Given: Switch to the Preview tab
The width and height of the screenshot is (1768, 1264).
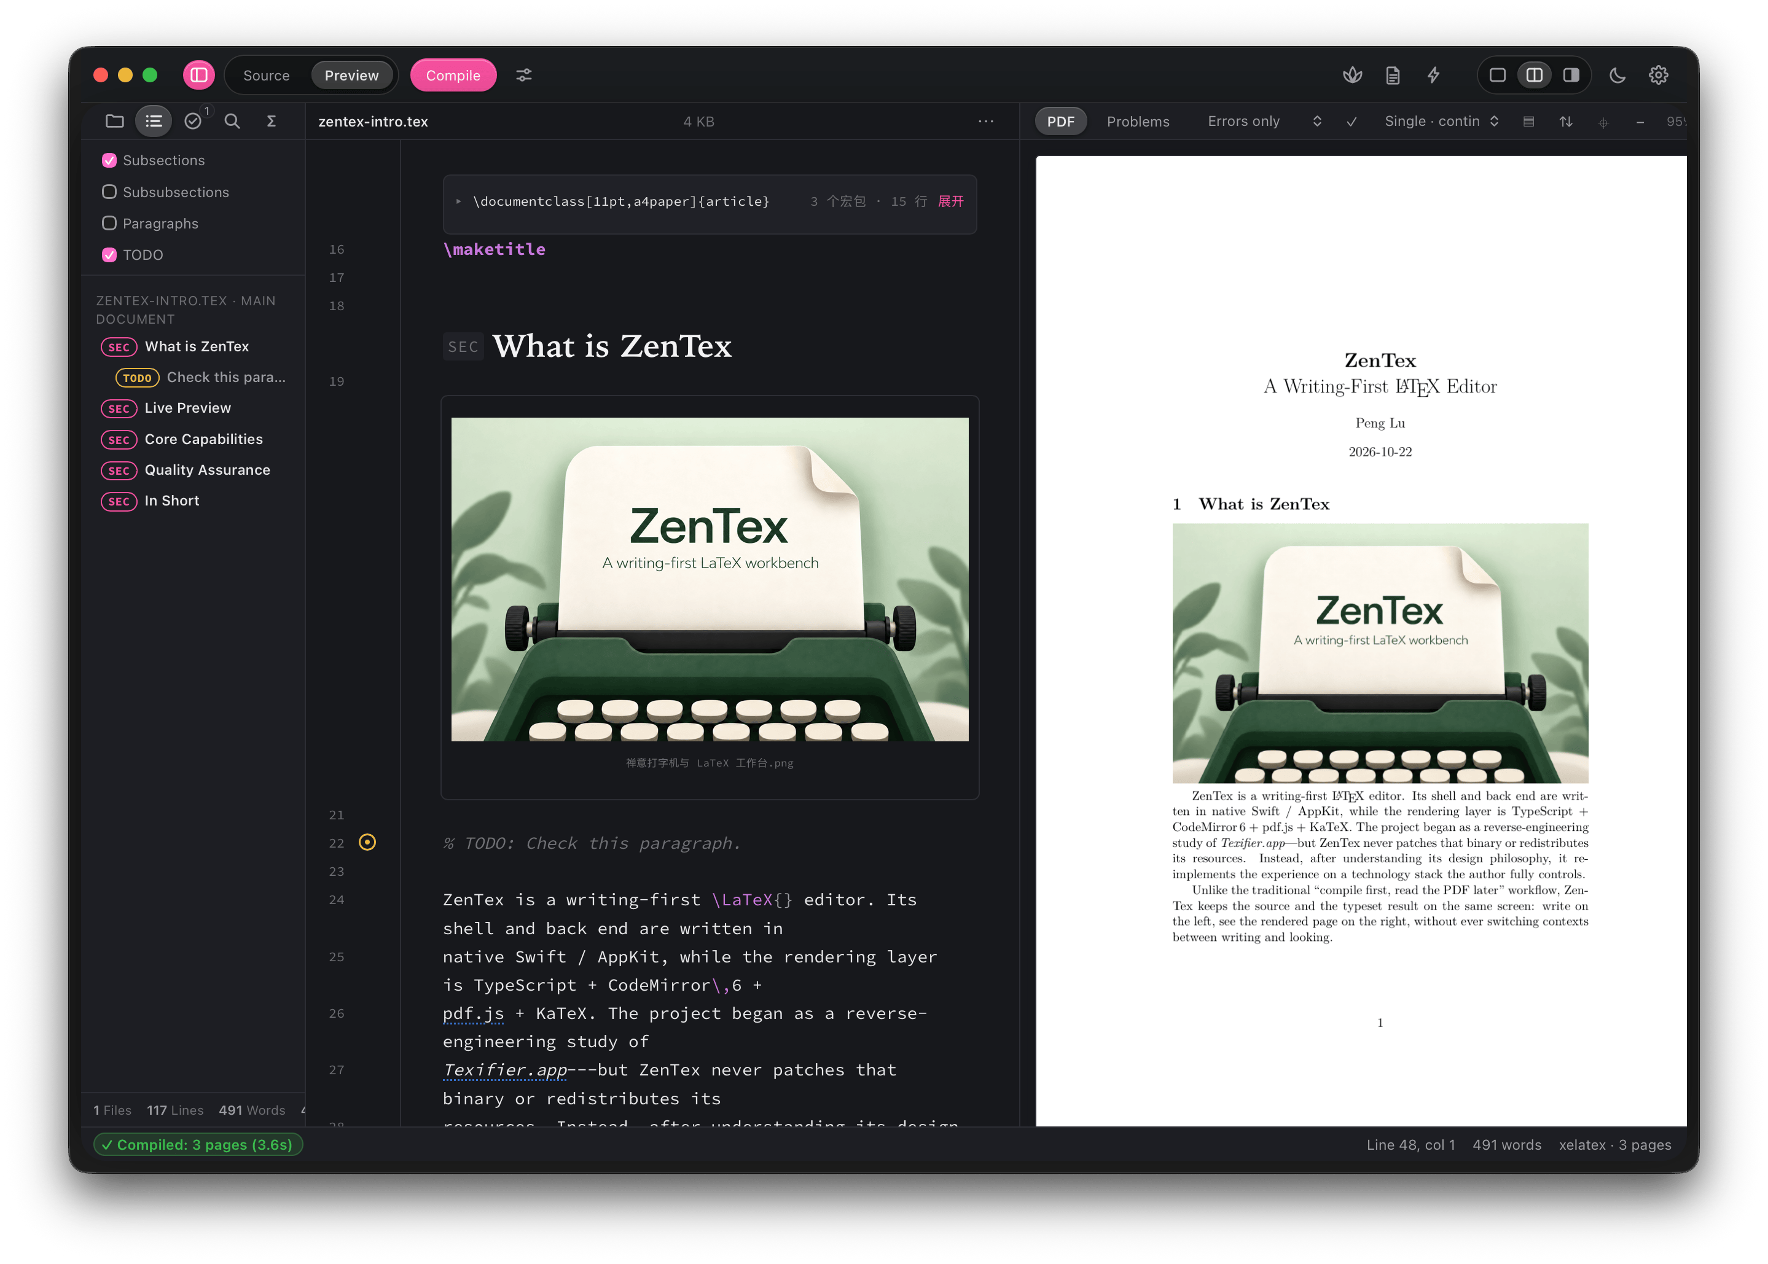Looking at the screenshot, I should (x=351, y=75).
